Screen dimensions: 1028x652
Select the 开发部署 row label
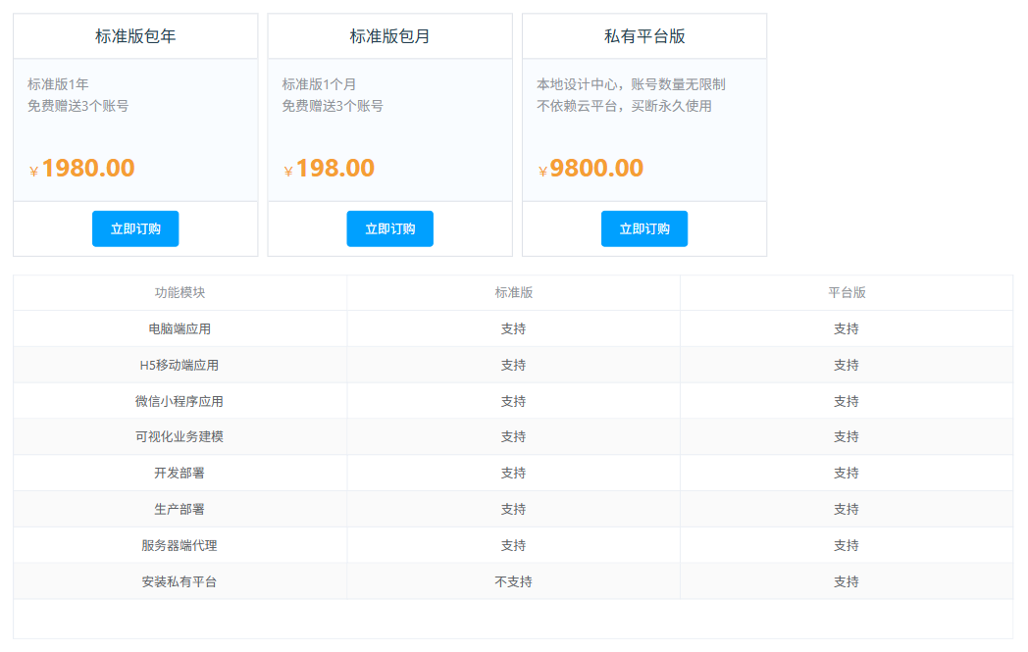click(180, 473)
